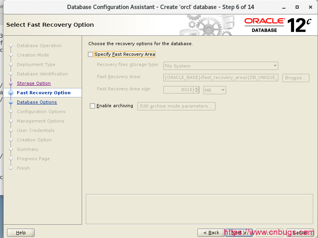Go back with the Back button
Viewport: 318px width, 238px height.
click(x=211, y=233)
